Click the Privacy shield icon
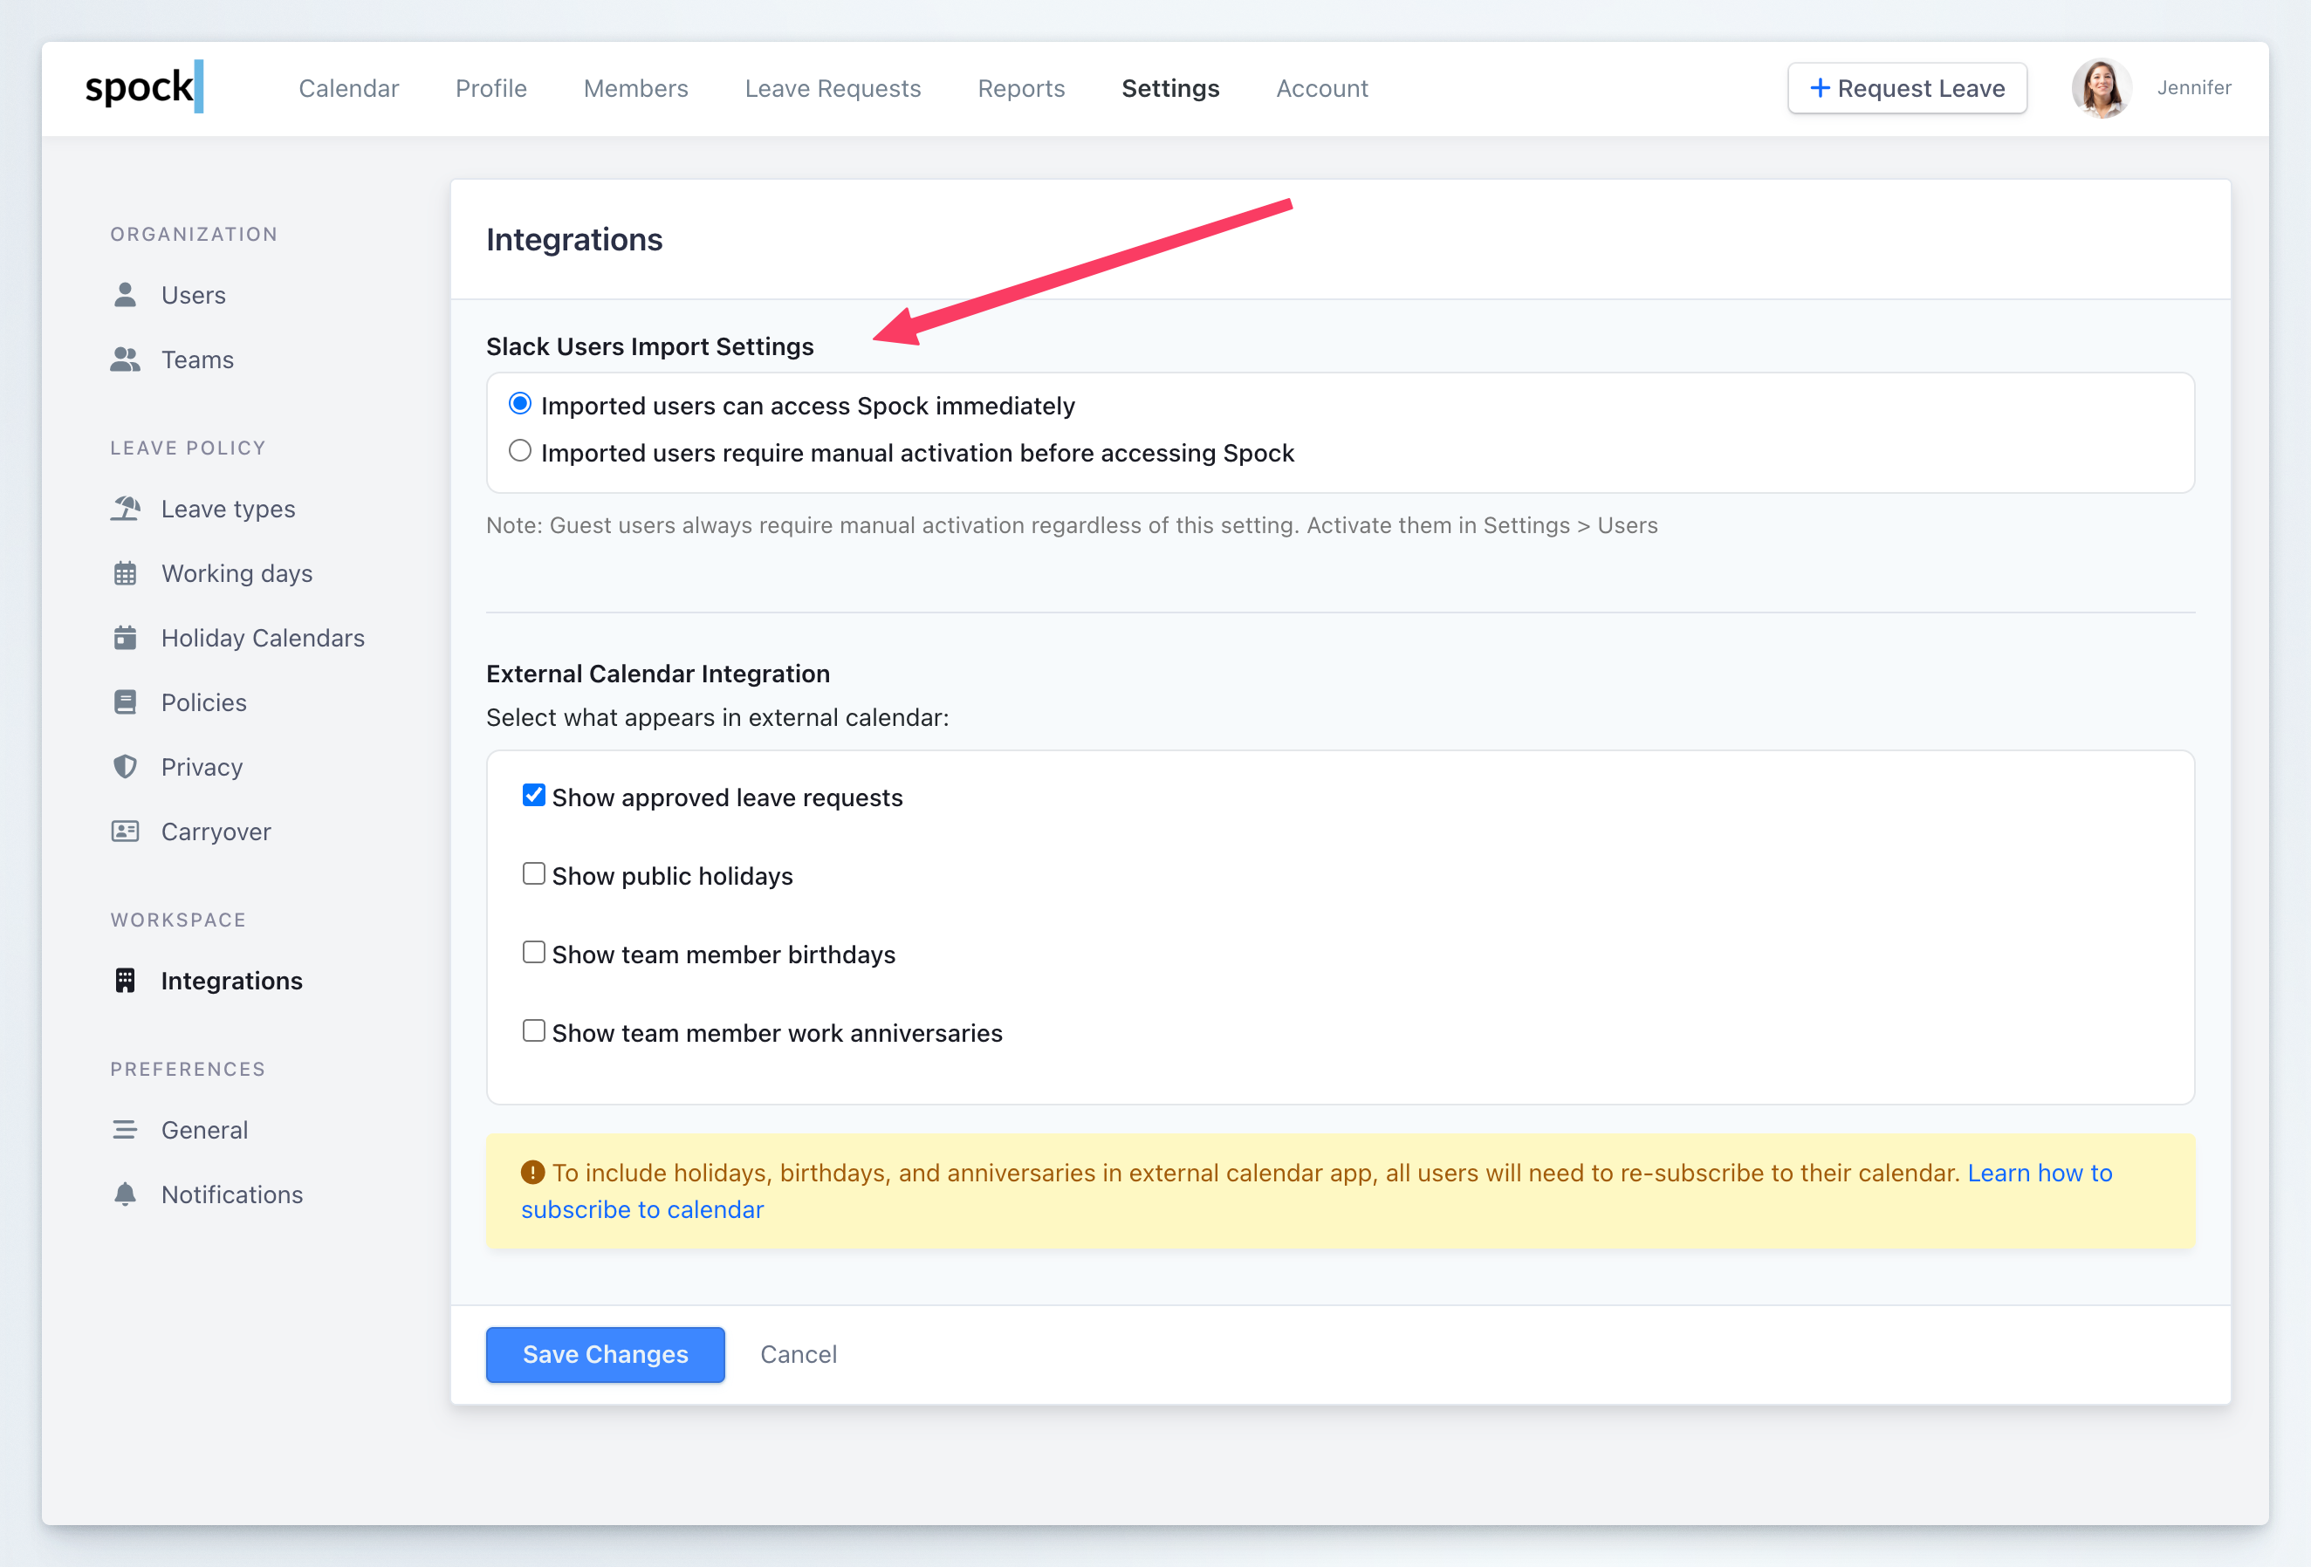 [126, 767]
